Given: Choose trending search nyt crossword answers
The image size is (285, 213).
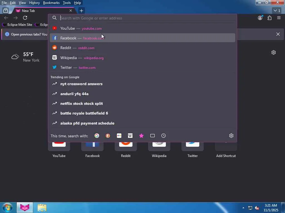Looking at the screenshot, I should pyautogui.click(x=142, y=84).
